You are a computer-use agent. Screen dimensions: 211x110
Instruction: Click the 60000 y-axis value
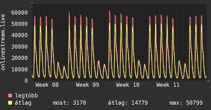20,13
